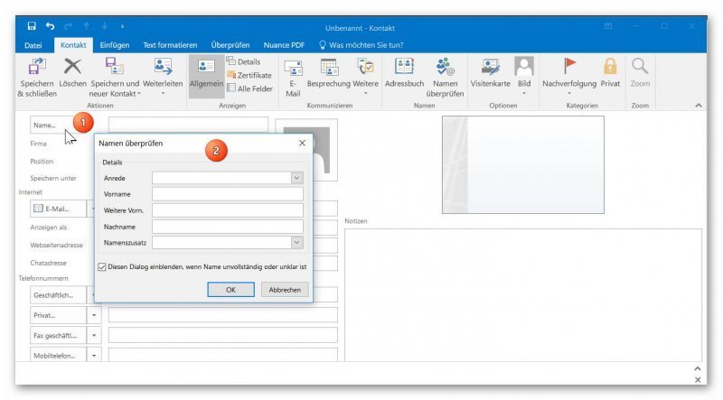Click into the Nachname field
Screen dimensions: 723x400
pos(228,227)
